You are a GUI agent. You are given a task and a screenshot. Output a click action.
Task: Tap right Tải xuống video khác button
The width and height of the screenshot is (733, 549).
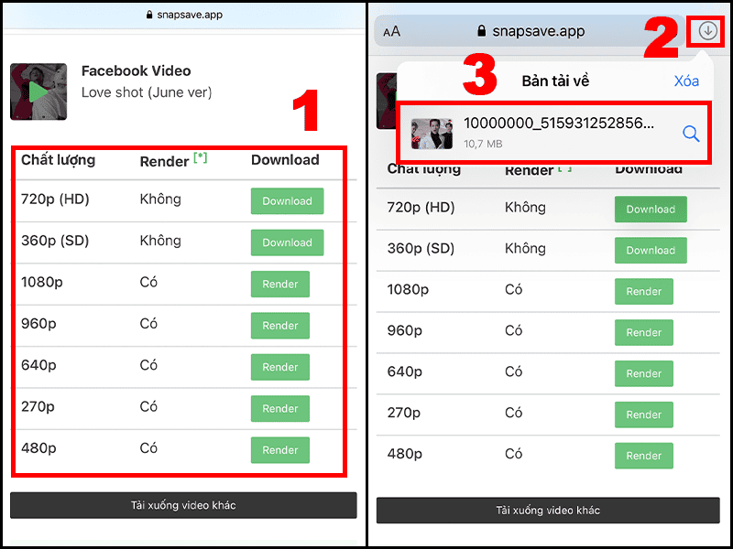pyautogui.click(x=548, y=511)
